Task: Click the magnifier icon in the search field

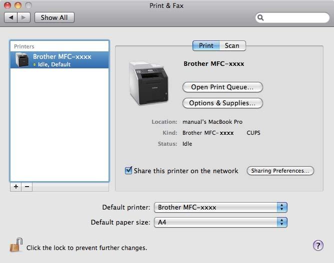Action: tap(260, 17)
